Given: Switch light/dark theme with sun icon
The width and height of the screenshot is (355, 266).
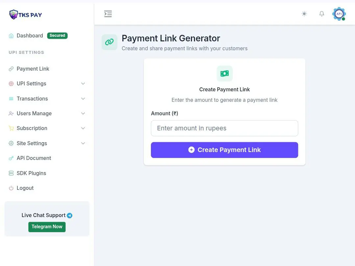Looking at the screenshot, I should 304,14.
